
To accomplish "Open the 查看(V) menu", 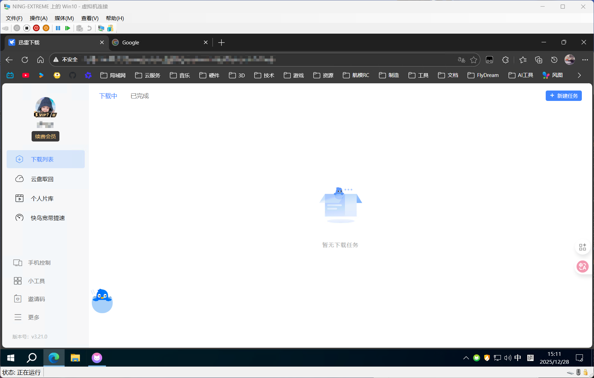I will coord(90,18).
